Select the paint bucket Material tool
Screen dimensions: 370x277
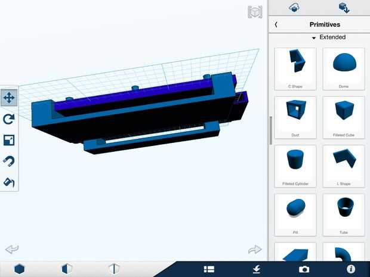coord(9,182)
